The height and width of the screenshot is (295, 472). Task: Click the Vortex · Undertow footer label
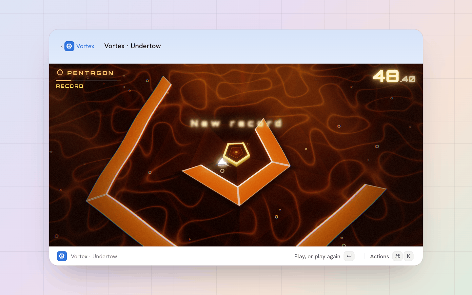[x=94, y=256]
